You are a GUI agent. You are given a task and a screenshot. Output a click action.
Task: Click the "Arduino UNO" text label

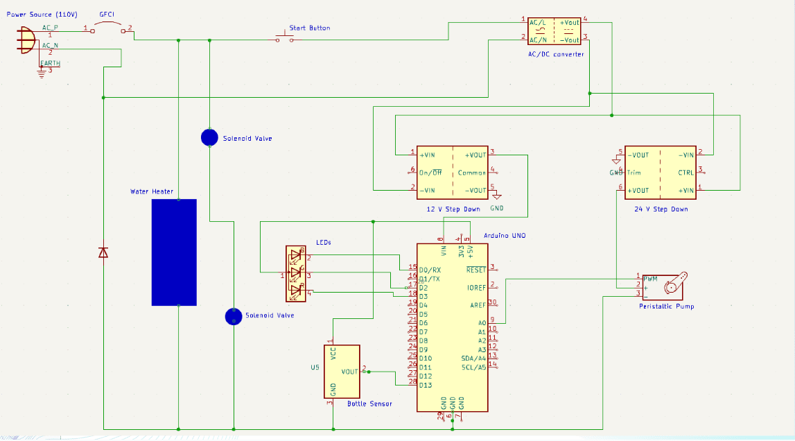505,236
